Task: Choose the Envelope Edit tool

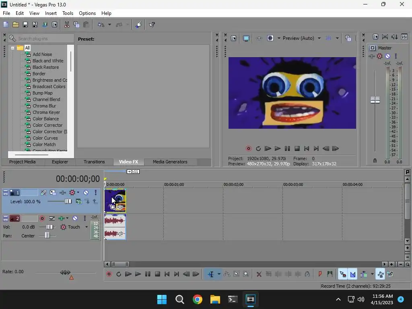Action: [227, 274]
